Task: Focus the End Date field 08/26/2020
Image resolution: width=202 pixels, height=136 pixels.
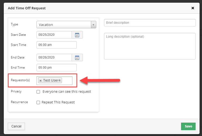Action: tap(54, 58)
